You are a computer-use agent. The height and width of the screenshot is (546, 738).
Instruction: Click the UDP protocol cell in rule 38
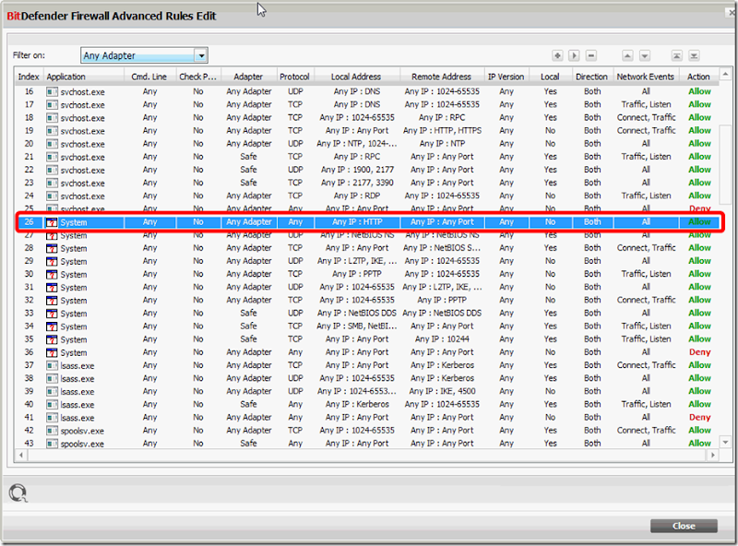pyautogui.click(x=295, y=378)
